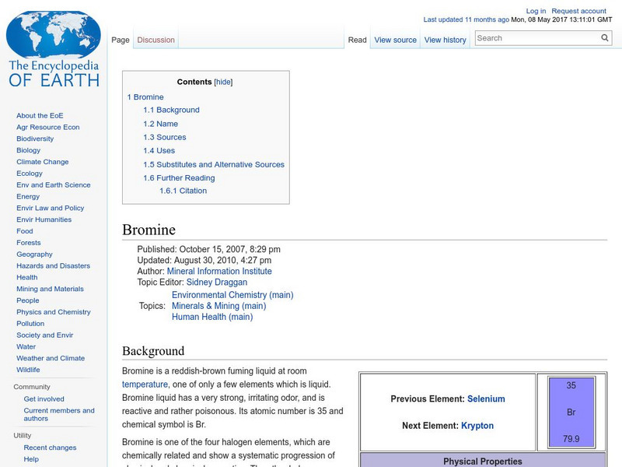Follow the Selenium previous element link
This screenshot has height=467, width=622.
click(x=486, y=399)
